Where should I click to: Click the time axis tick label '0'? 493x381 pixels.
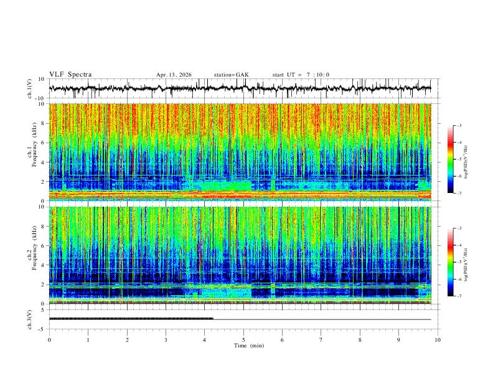point(49,340)
